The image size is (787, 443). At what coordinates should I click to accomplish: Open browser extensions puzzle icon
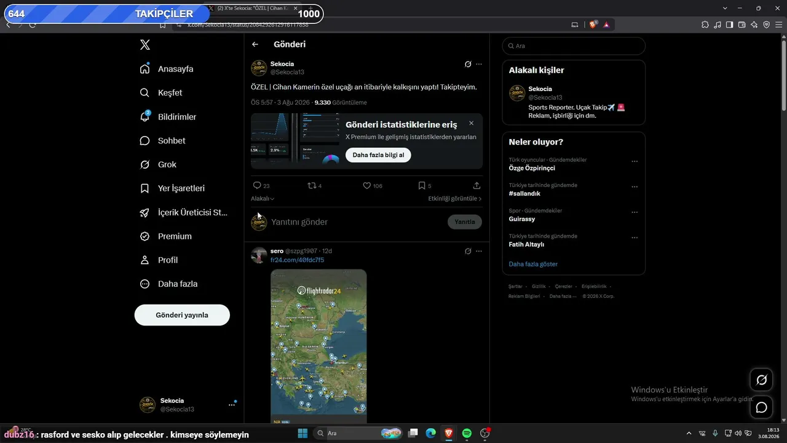[x=705, y=25]
